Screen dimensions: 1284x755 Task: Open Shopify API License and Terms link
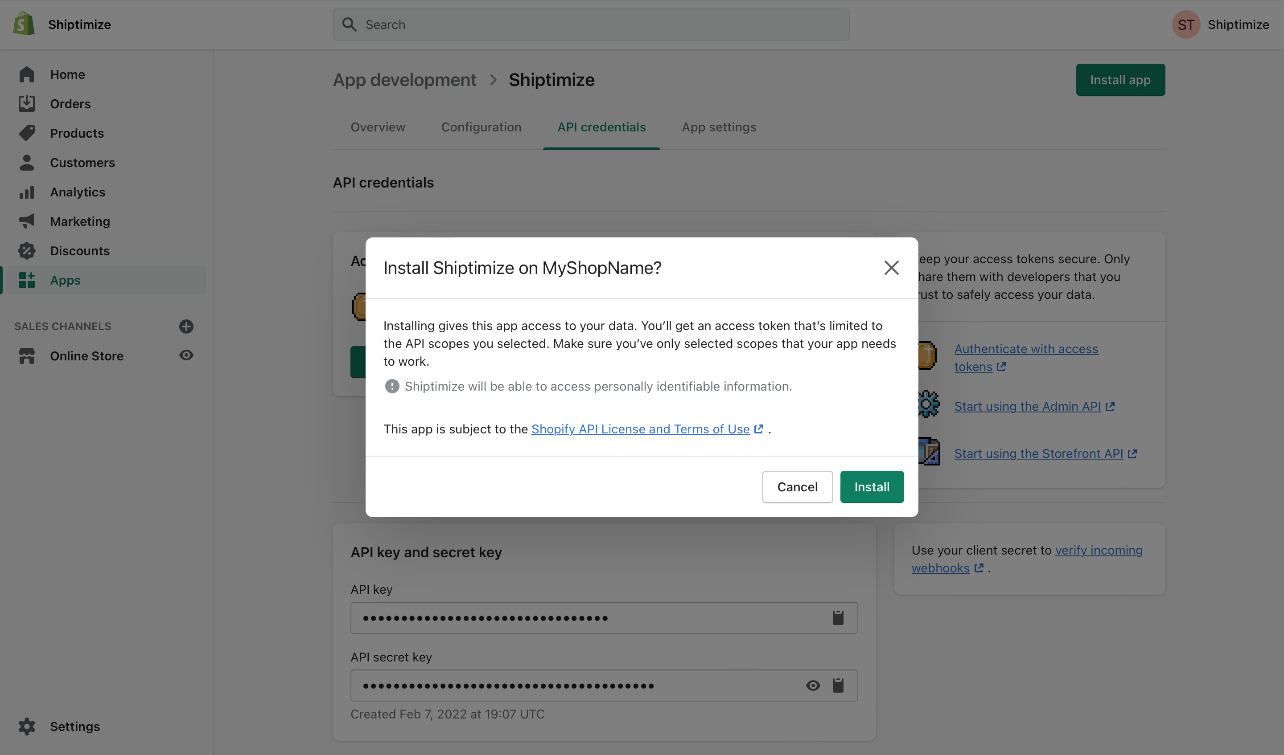[x=641, y=429]
